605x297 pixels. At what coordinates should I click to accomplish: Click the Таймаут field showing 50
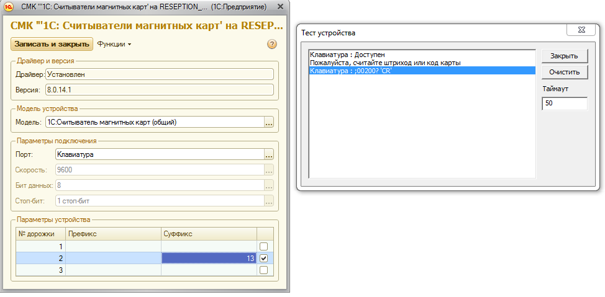565,104
